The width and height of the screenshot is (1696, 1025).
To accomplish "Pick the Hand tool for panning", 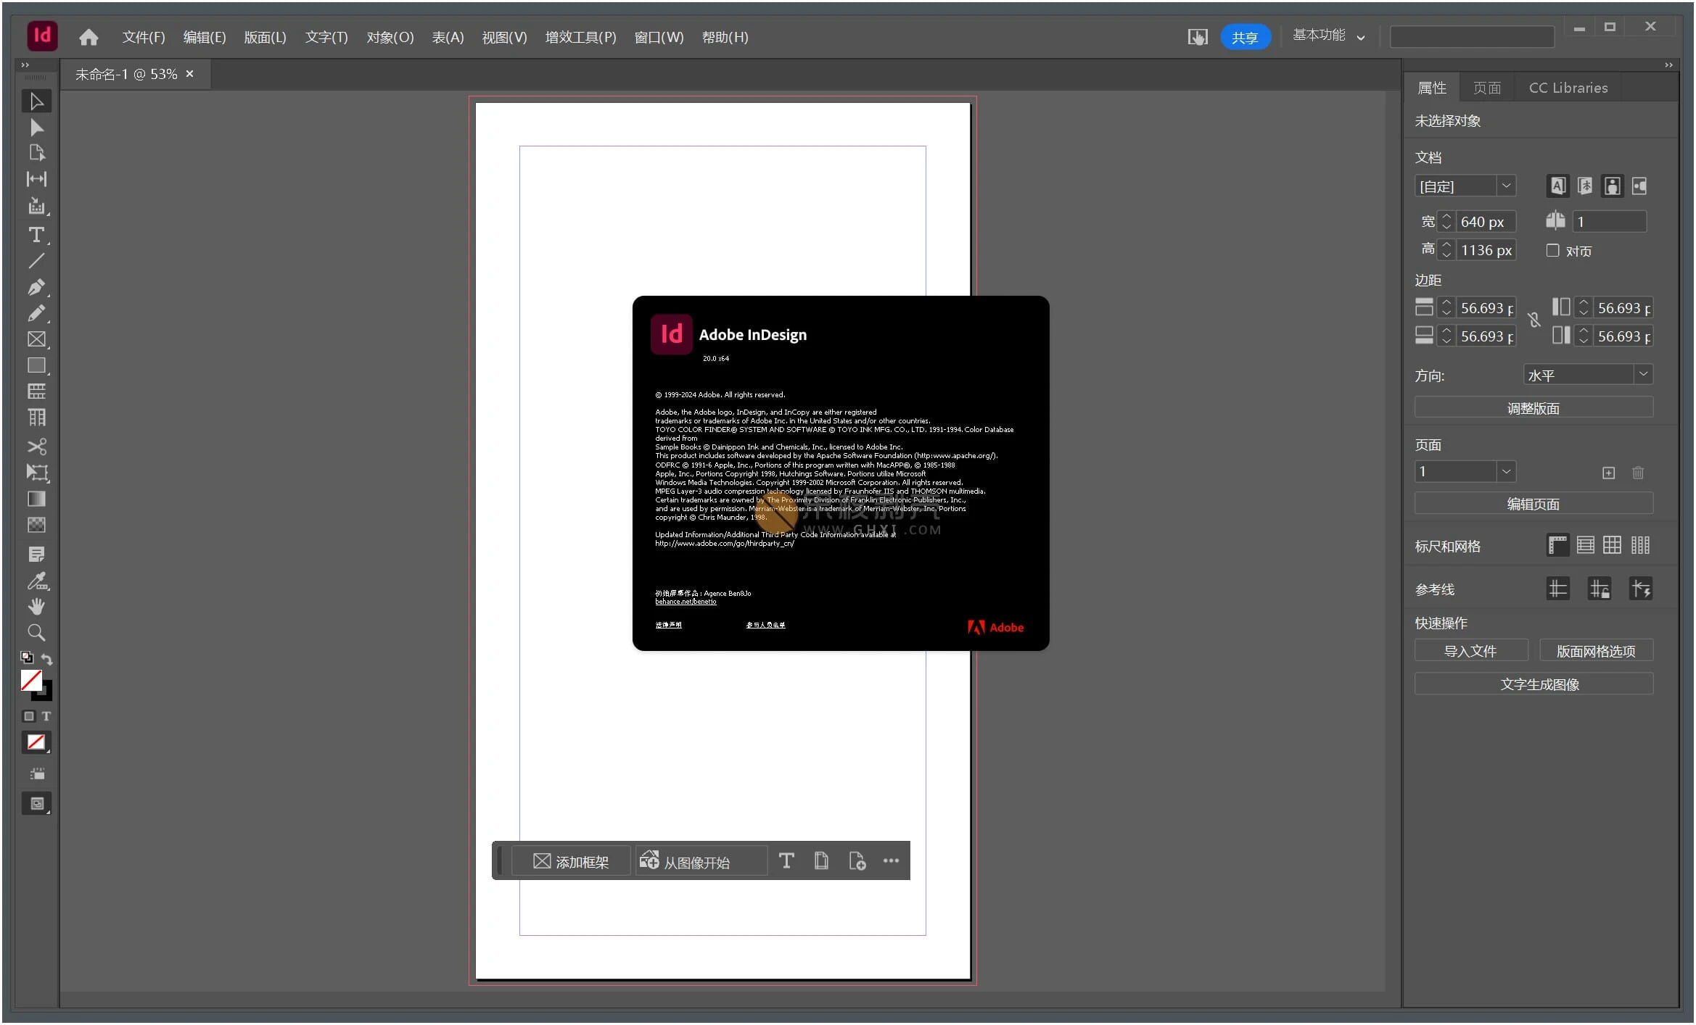I will point(36,607).
